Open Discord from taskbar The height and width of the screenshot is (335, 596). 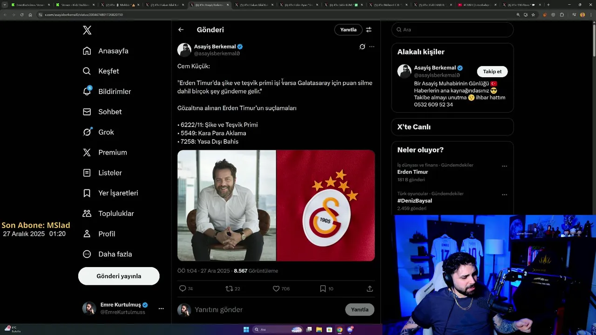tap(350, 329)
